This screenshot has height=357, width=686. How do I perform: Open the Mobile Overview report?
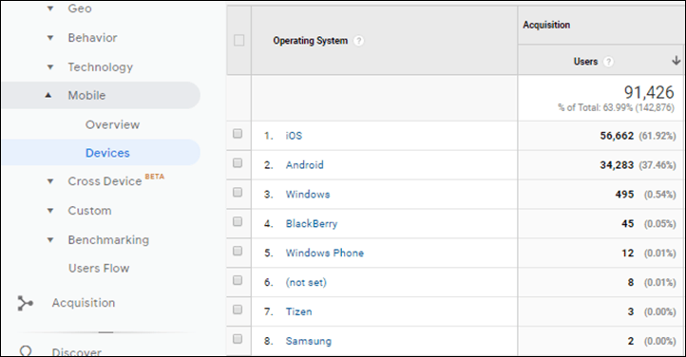[x=112, y=124]
